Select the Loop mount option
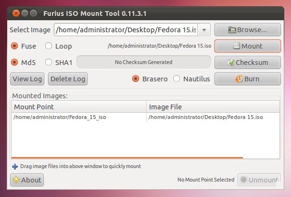The image size is (291, 197). (49, 46)
